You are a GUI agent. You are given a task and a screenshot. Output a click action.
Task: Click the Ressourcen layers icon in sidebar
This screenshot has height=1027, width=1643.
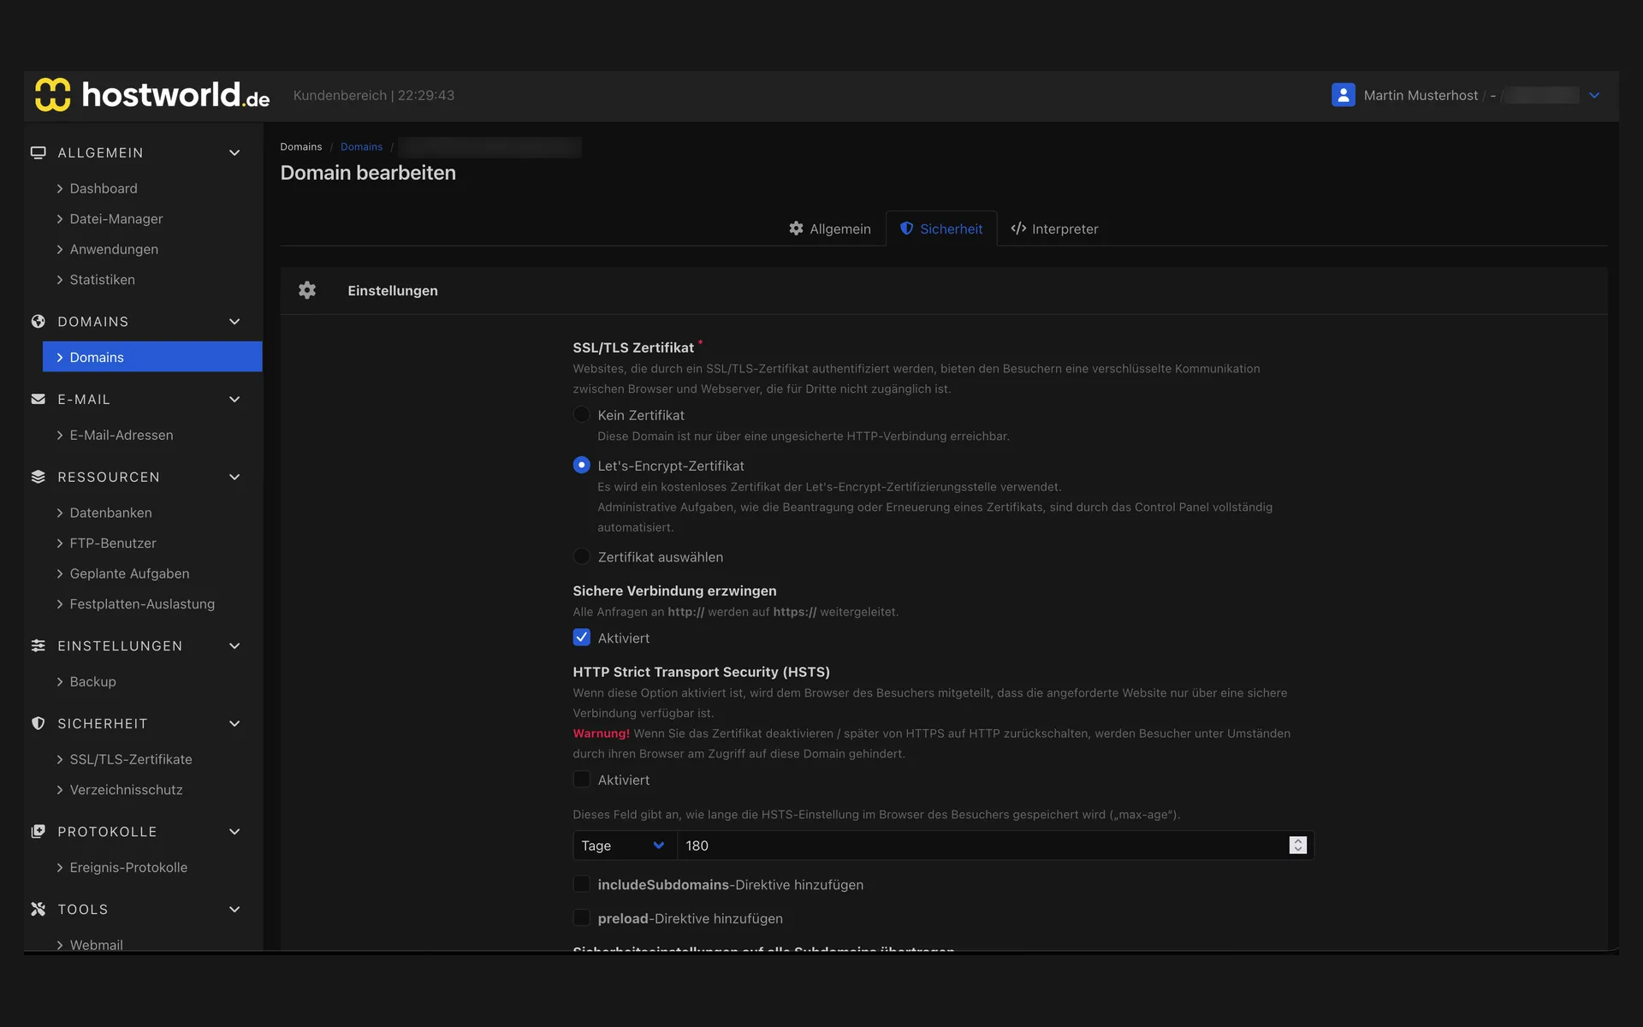(x=38, y=477)
